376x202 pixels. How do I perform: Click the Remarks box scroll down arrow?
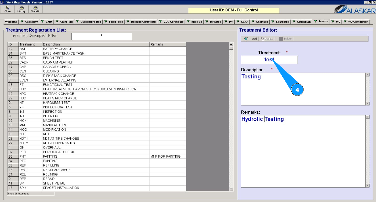[368, 186]
